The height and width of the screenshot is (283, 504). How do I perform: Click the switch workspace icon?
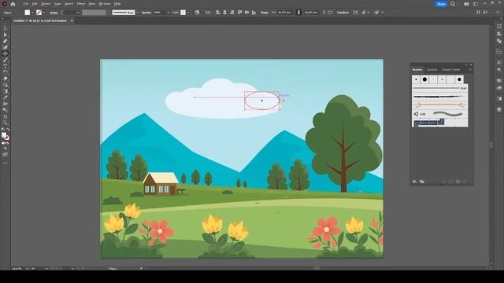[476, 4]
